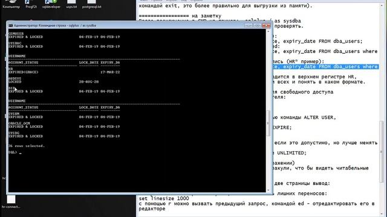Click the SYSRAC username in console
The image size is (387, 217).
[15, 43]
